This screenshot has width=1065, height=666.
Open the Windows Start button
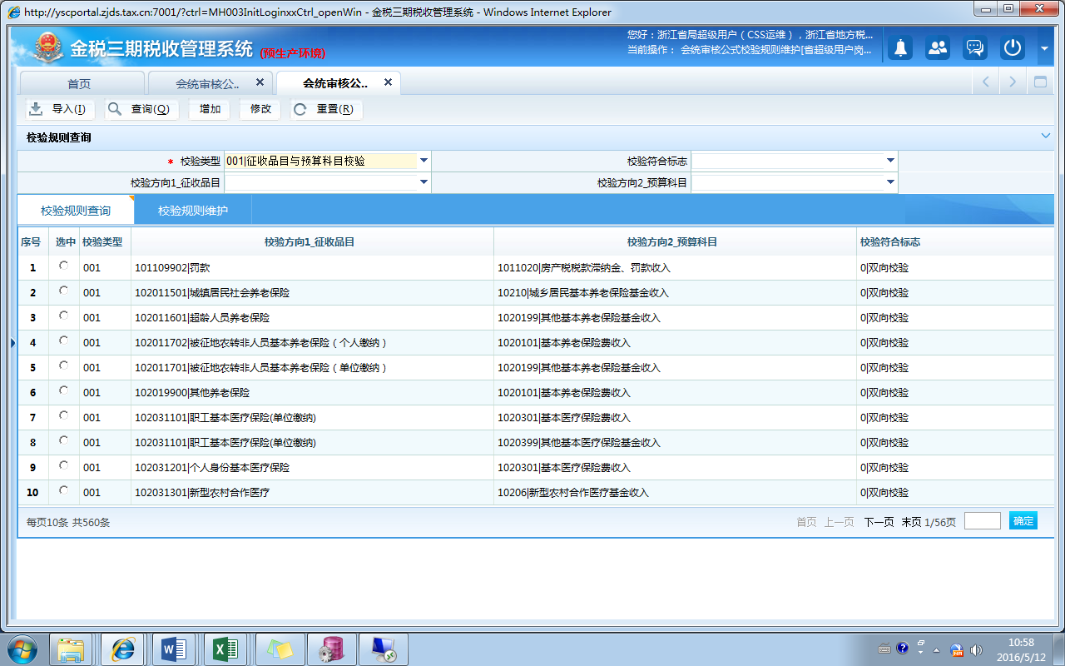click(x=22, y=649)
